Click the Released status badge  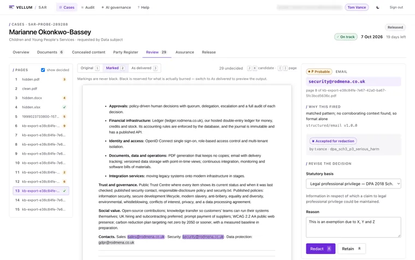(395, 27)
